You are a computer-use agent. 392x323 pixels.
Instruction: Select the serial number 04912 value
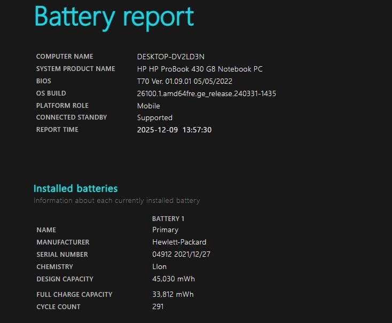point(181,255)
